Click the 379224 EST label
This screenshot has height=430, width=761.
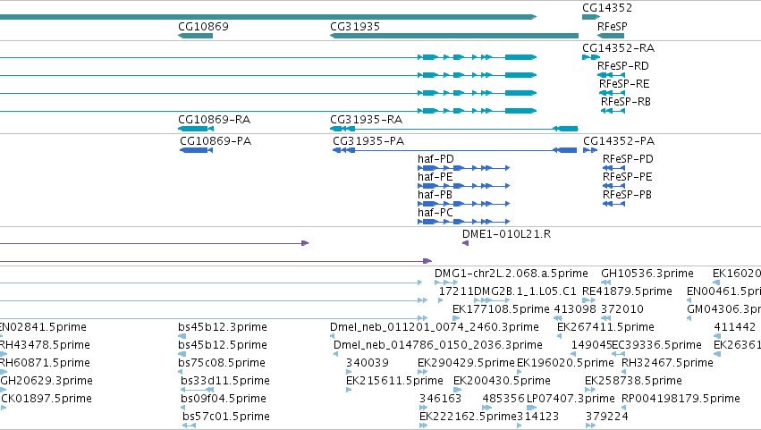pos(606,417)
